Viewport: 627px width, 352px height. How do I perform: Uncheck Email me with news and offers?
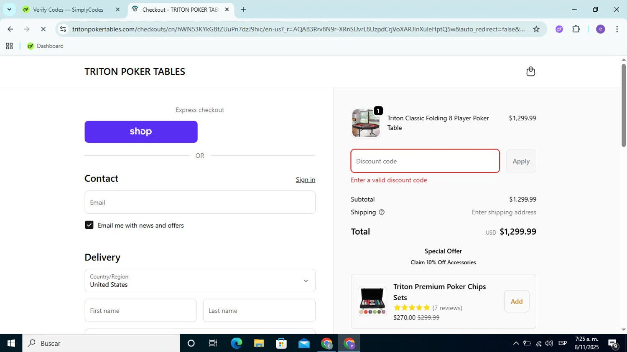tap(89, 225)
